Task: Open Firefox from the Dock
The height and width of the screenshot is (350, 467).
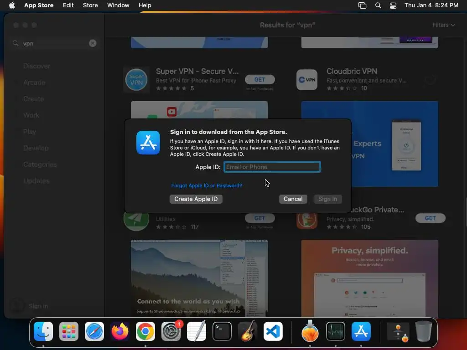Action: [x=120, y=331]
